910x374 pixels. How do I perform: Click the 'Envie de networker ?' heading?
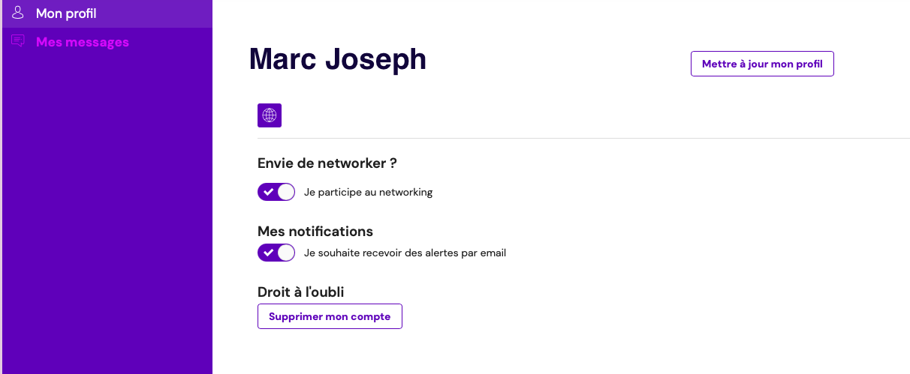click(327, 163)
